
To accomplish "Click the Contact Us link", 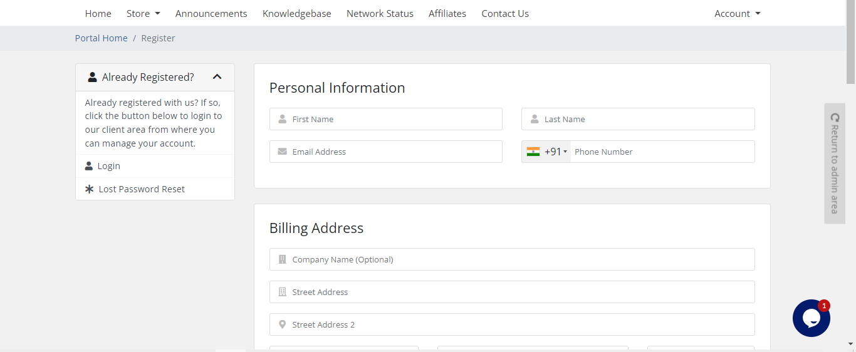I will [505, 13].
